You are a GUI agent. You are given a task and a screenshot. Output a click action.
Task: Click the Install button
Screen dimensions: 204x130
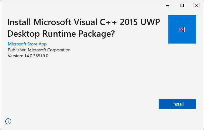tap(177, 104)
